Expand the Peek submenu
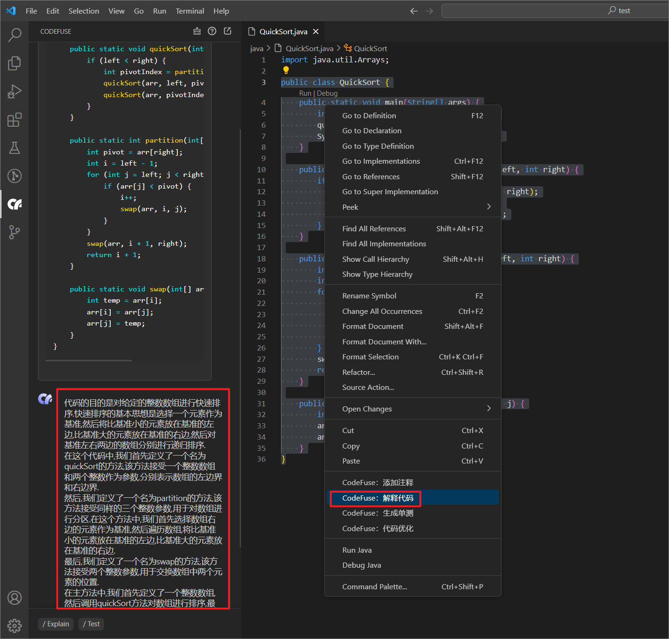 click(x=413, y=207)
